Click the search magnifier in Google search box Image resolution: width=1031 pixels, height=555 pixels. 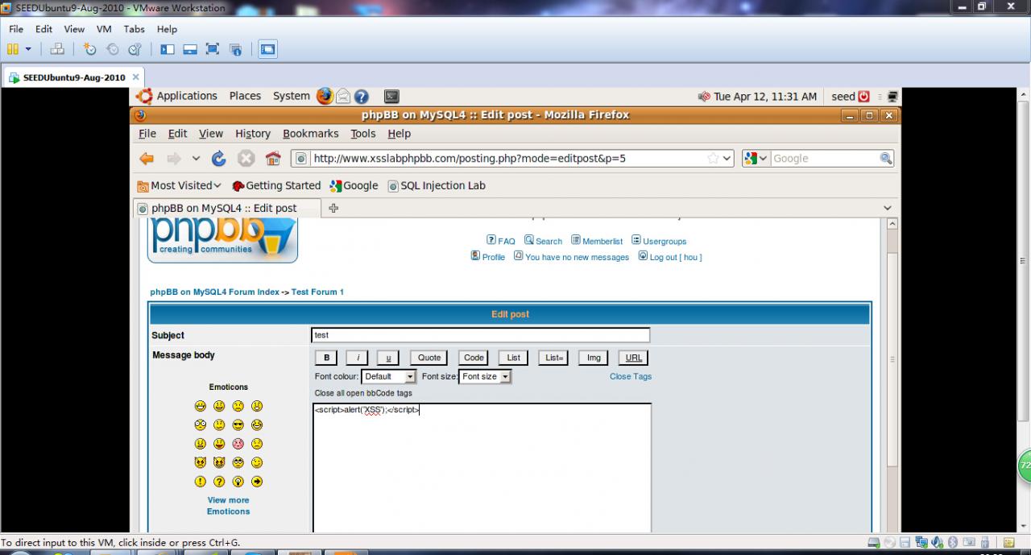point(886,159)
